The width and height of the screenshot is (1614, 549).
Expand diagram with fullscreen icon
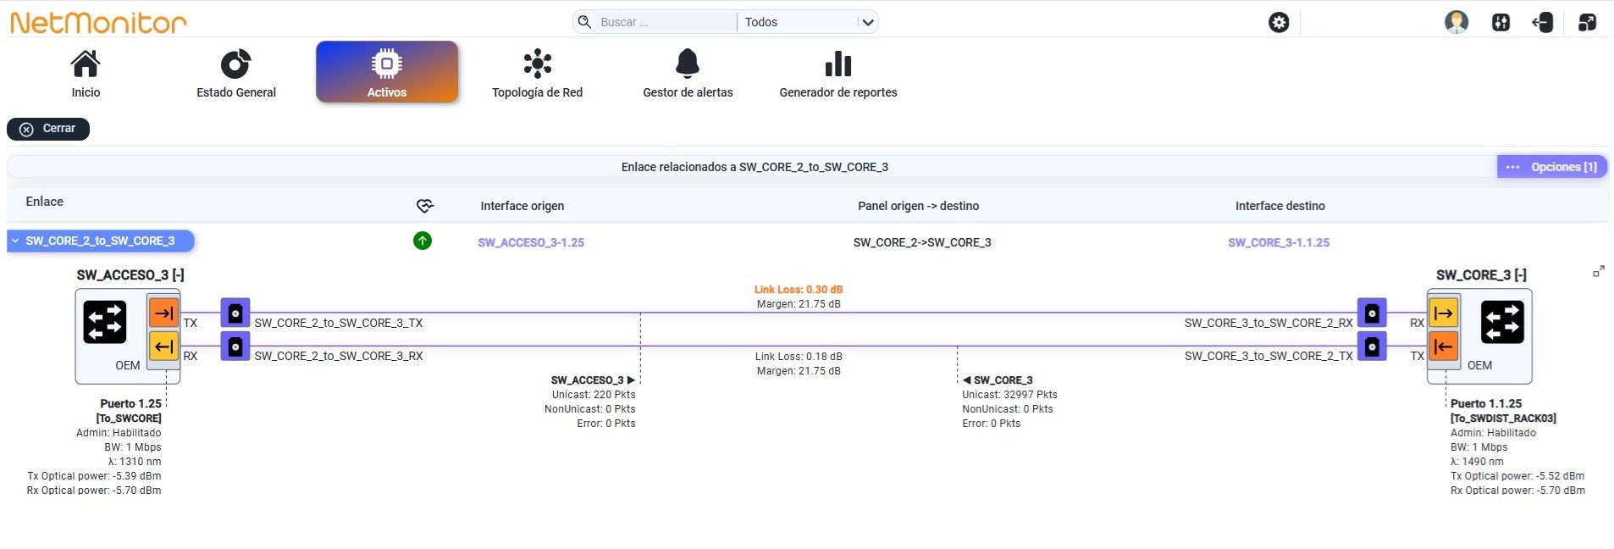click(1599, 272)
